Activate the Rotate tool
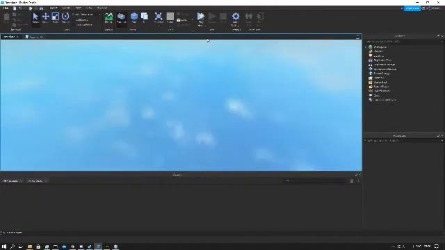The height and width of the screenshot is (250, 445). coord(65,19)
